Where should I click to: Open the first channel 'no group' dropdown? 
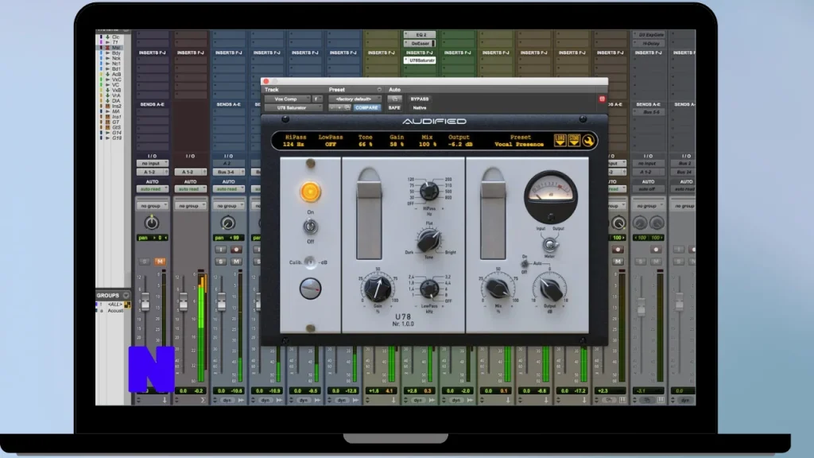coord(152,206)
